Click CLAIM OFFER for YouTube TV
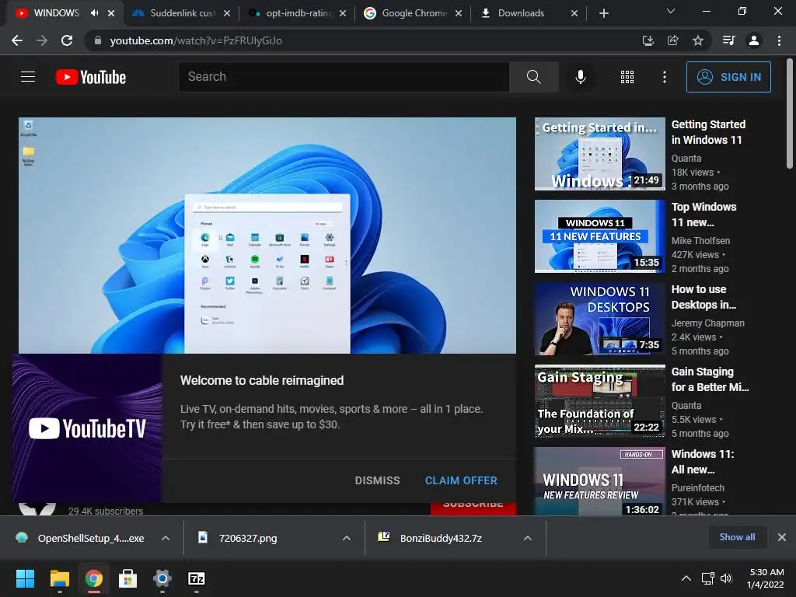796x597 pixels. pos(461,480)
